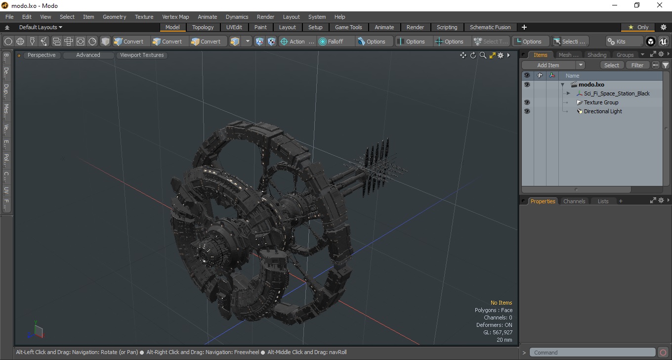This screenshot has width=672, height=360.
Task: Open the Vertex Map menu
Action: tap(175, 17)
